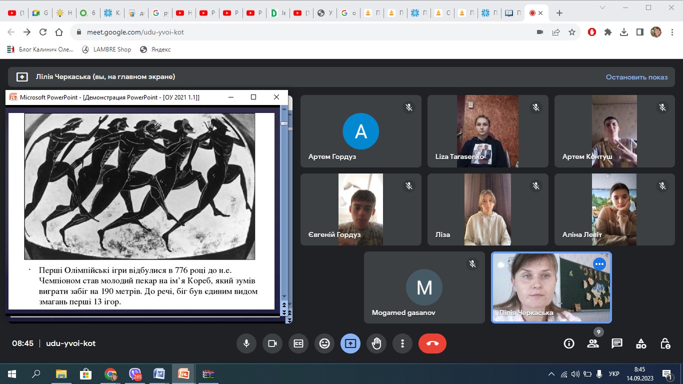Switch to the first YouTube tab
Screen dimensions: 683x384
(x=15, y=13)
